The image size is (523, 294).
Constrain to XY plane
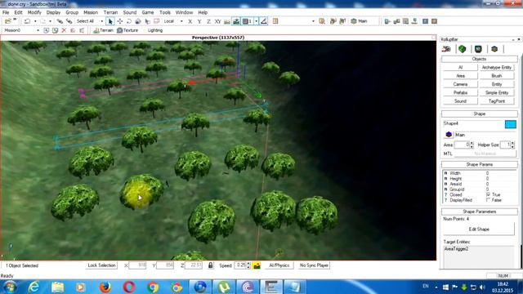click(x=218, y=21)
